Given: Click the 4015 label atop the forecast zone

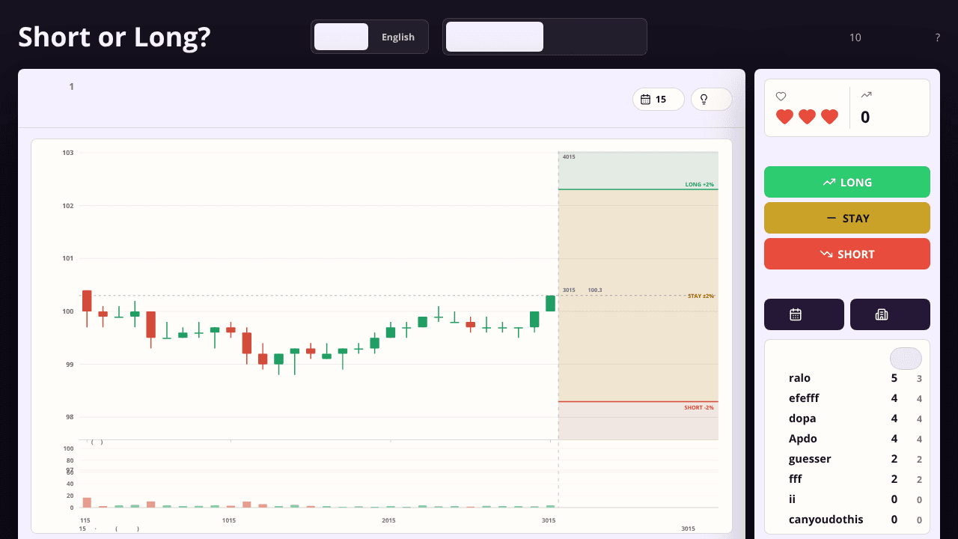Looking at the screenshot, I should pyautogui.click(x=569, y=156).
